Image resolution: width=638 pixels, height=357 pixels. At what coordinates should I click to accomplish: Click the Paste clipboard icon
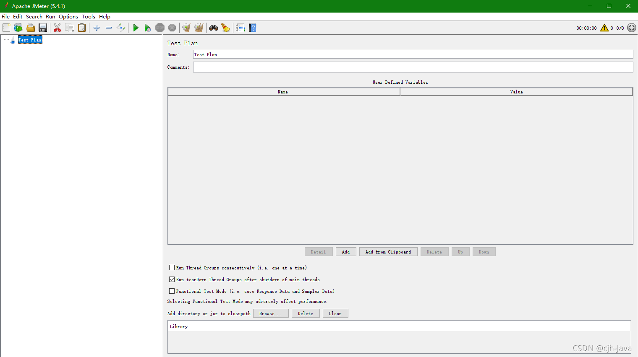coord(82,28)
